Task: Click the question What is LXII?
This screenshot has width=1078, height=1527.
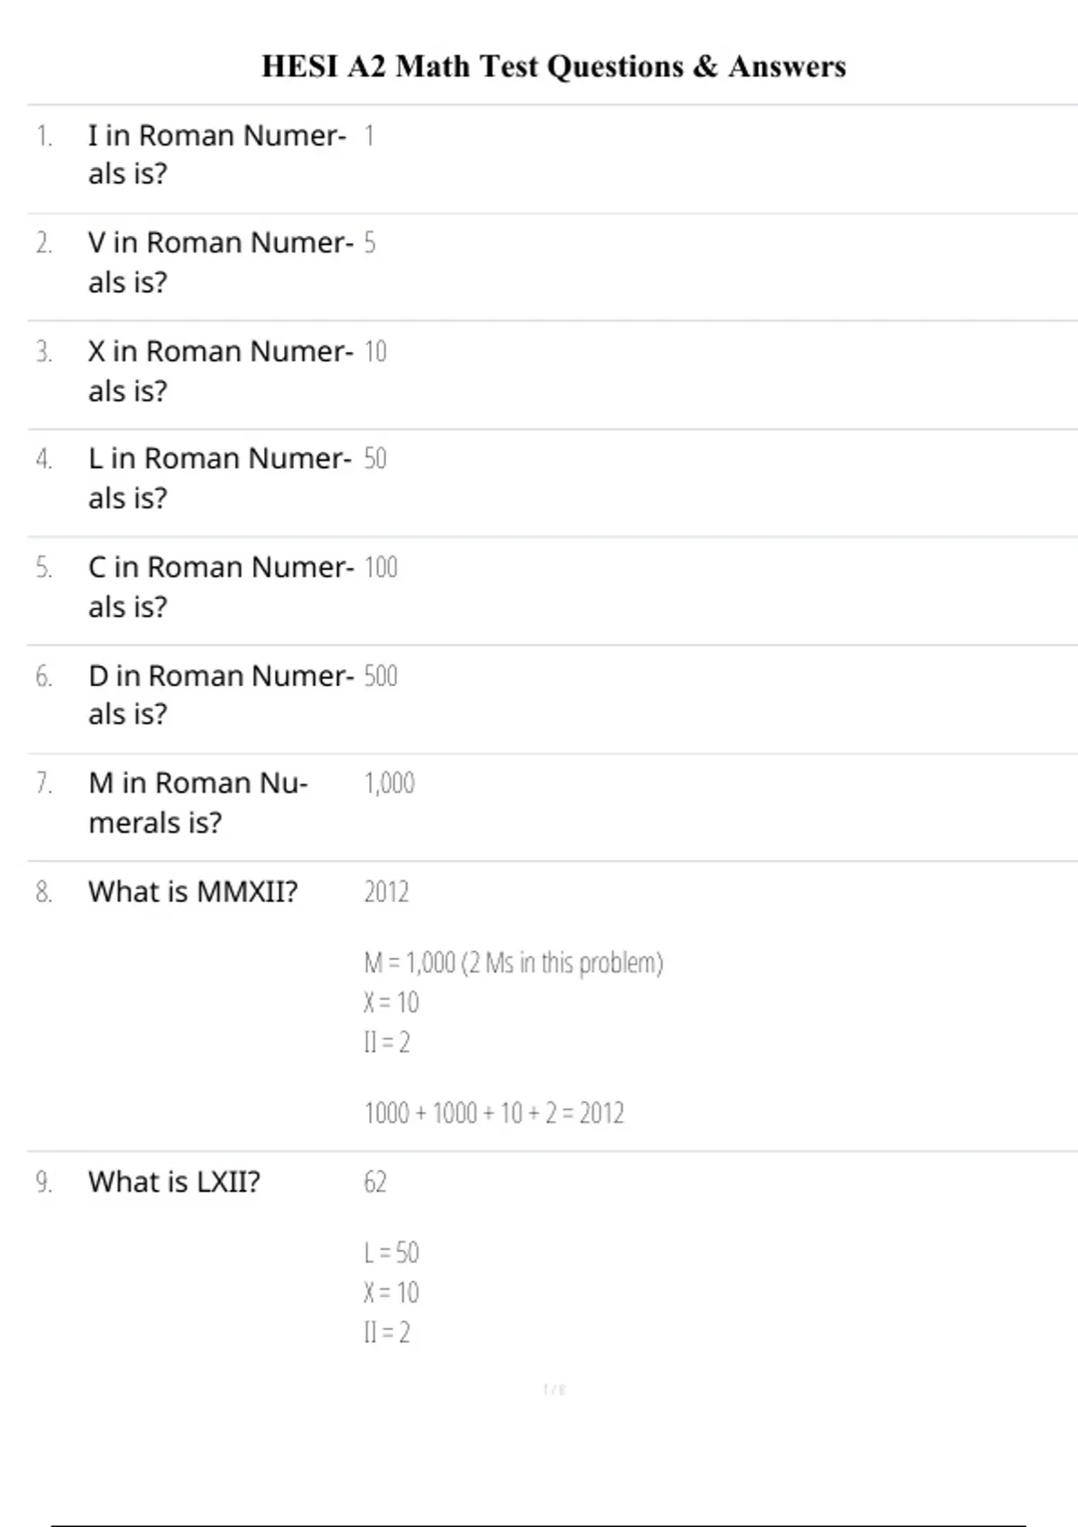Action: 173,1182
